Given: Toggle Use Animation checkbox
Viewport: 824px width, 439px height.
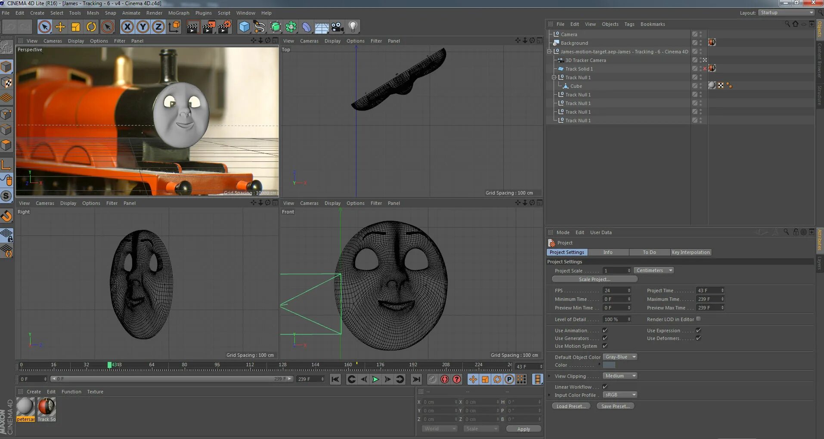Looking at the screenshot, I should click(605, 330).
